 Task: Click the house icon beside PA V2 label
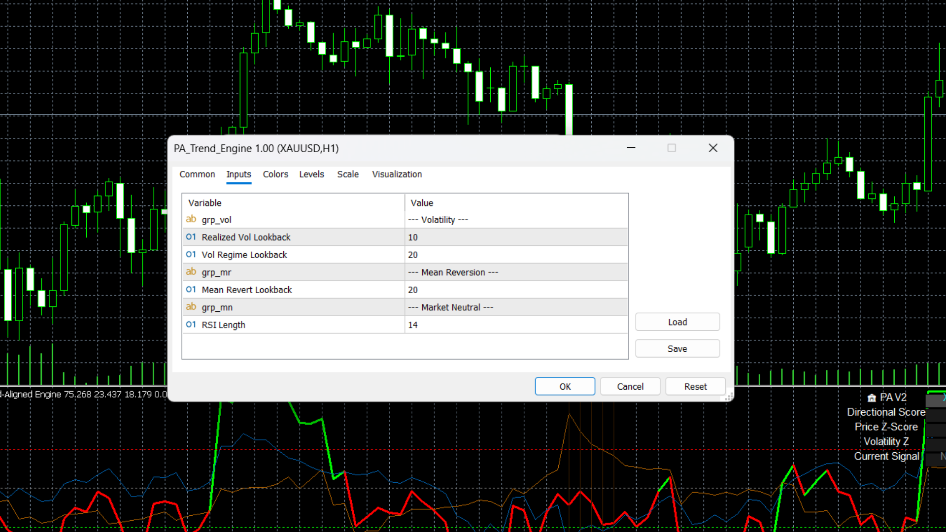pos(872,397)
